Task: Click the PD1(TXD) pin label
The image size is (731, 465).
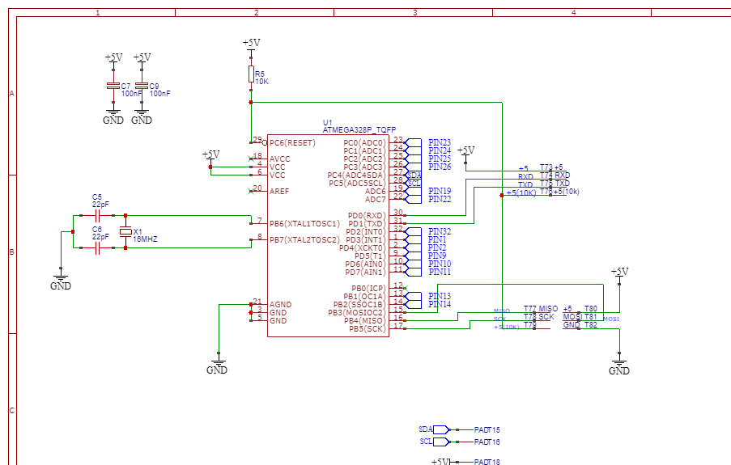Action: 368,224
